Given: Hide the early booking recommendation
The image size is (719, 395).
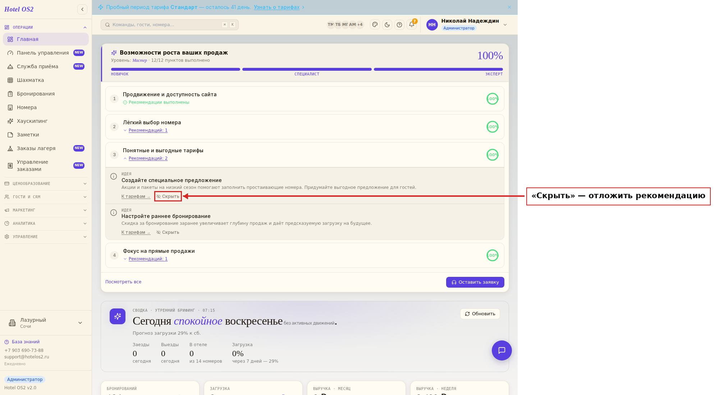Looking at the screenshot, I should point(168,232).
